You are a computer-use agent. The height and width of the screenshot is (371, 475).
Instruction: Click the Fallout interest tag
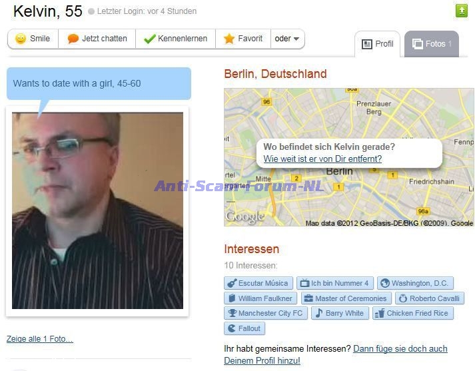click(x=244, y=328)
